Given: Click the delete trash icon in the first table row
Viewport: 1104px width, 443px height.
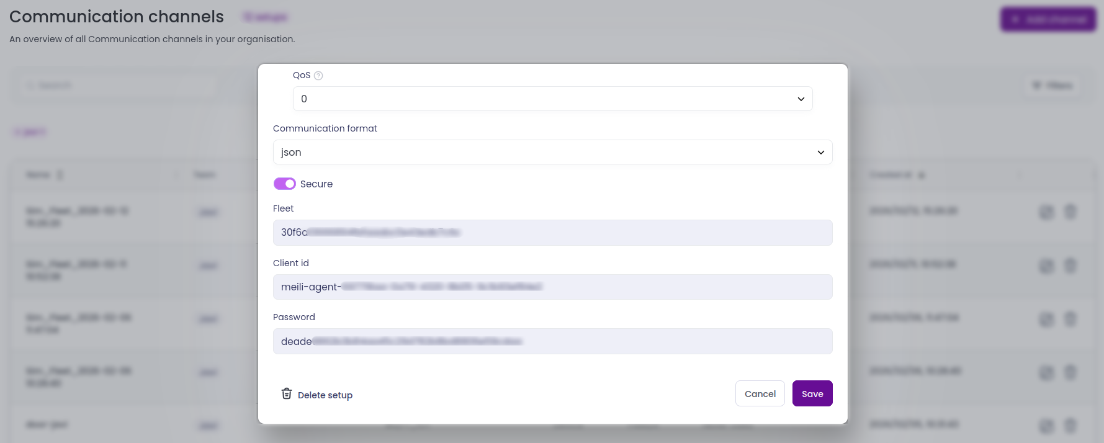Looking at the screenshot, I should [x=1070, y=212].
